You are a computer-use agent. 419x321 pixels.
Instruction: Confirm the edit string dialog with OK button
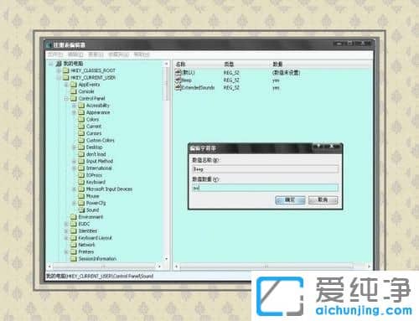[290, 199]
